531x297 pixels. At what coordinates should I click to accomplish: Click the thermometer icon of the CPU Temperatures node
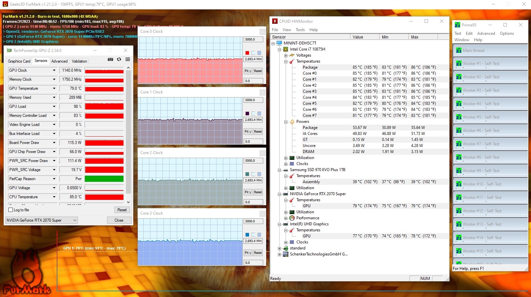(x=292, y=61)
